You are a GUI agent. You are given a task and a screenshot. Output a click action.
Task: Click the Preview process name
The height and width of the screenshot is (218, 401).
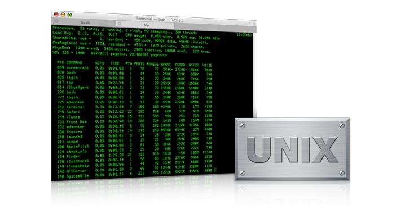74,131
